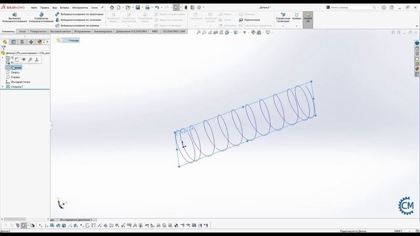Click the Home icon in top toolbar

(x=112, y=7)
